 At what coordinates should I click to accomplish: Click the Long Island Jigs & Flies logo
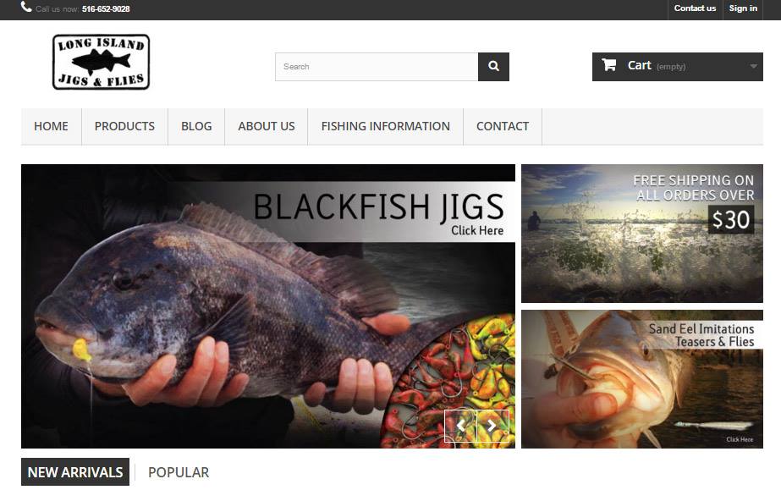(x=101, y=63)
